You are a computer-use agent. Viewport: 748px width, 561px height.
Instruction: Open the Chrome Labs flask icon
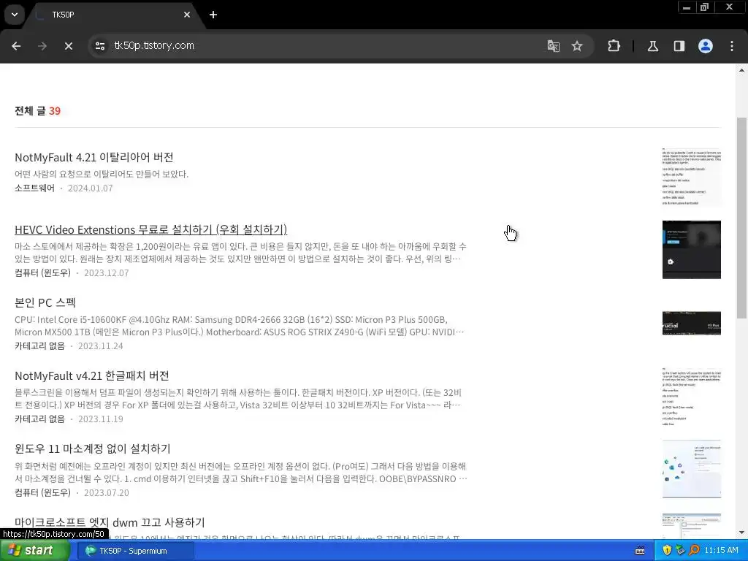(652, 46)
